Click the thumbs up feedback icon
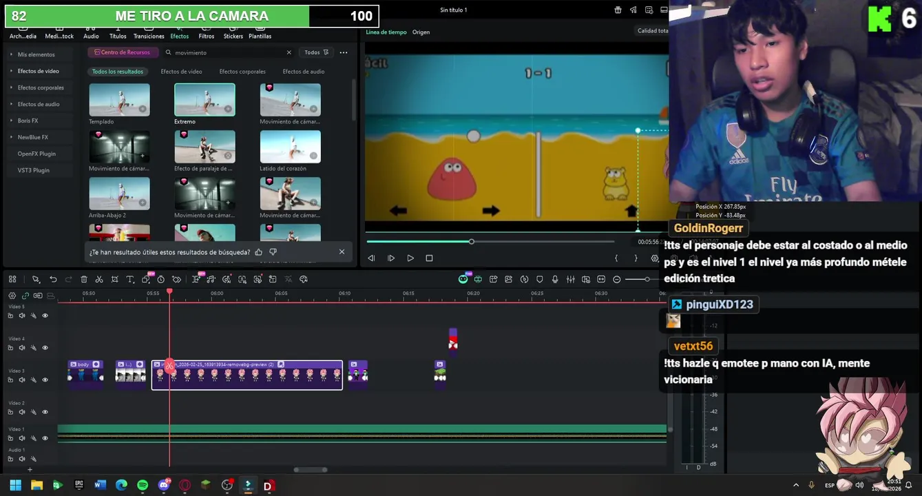 pyautogui.click(x=259, y=252)
